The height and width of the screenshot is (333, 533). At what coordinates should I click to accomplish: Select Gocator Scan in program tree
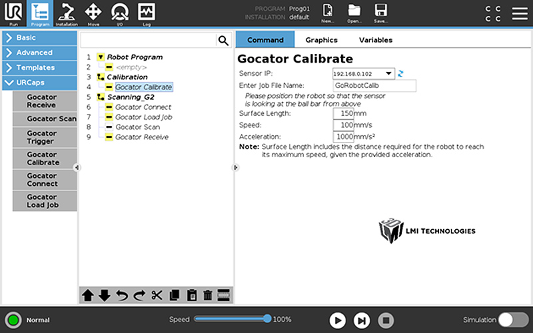pos(138,127)
